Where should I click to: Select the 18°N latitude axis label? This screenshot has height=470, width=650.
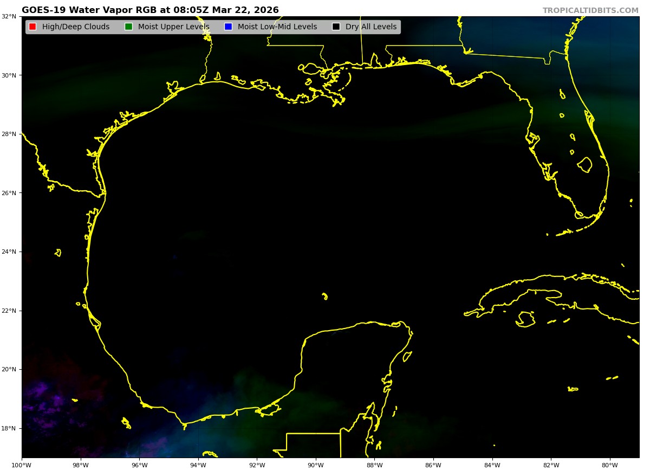point(8,428)
